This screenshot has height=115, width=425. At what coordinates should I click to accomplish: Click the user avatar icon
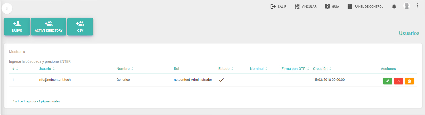[407, 6]
